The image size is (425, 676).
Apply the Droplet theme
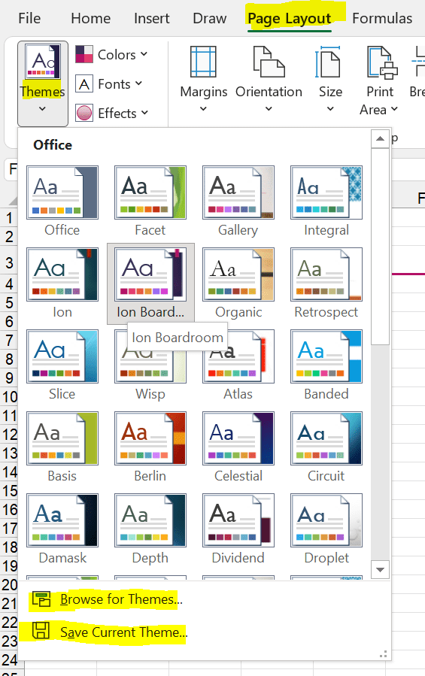click(326, 529)
